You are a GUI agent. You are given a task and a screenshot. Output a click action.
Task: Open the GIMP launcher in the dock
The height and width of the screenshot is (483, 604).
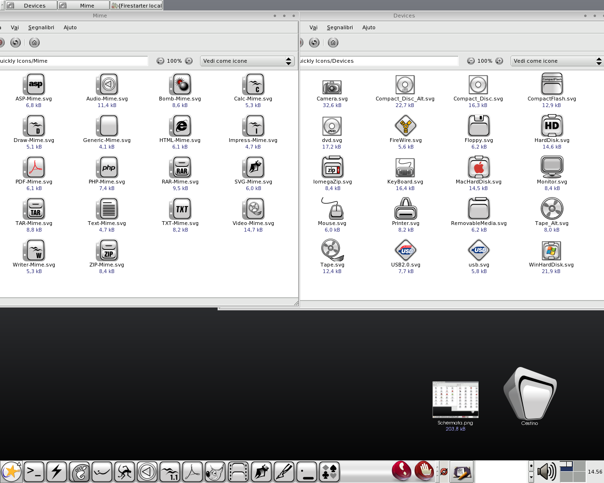215,471
